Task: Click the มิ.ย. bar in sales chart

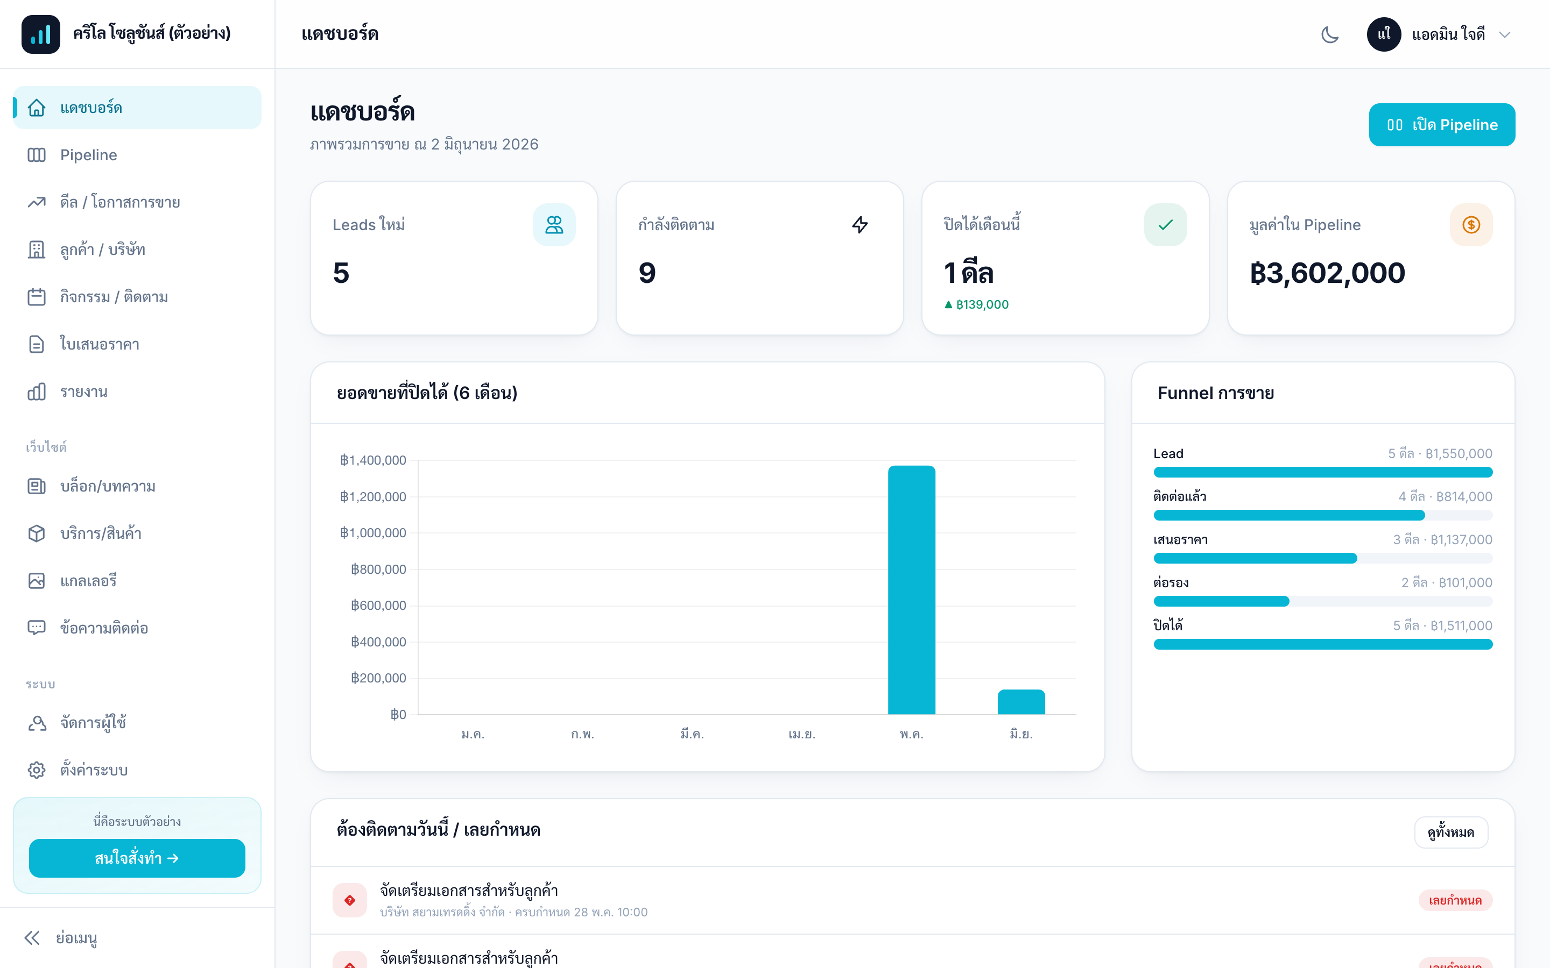Action: click(1021, 702)
